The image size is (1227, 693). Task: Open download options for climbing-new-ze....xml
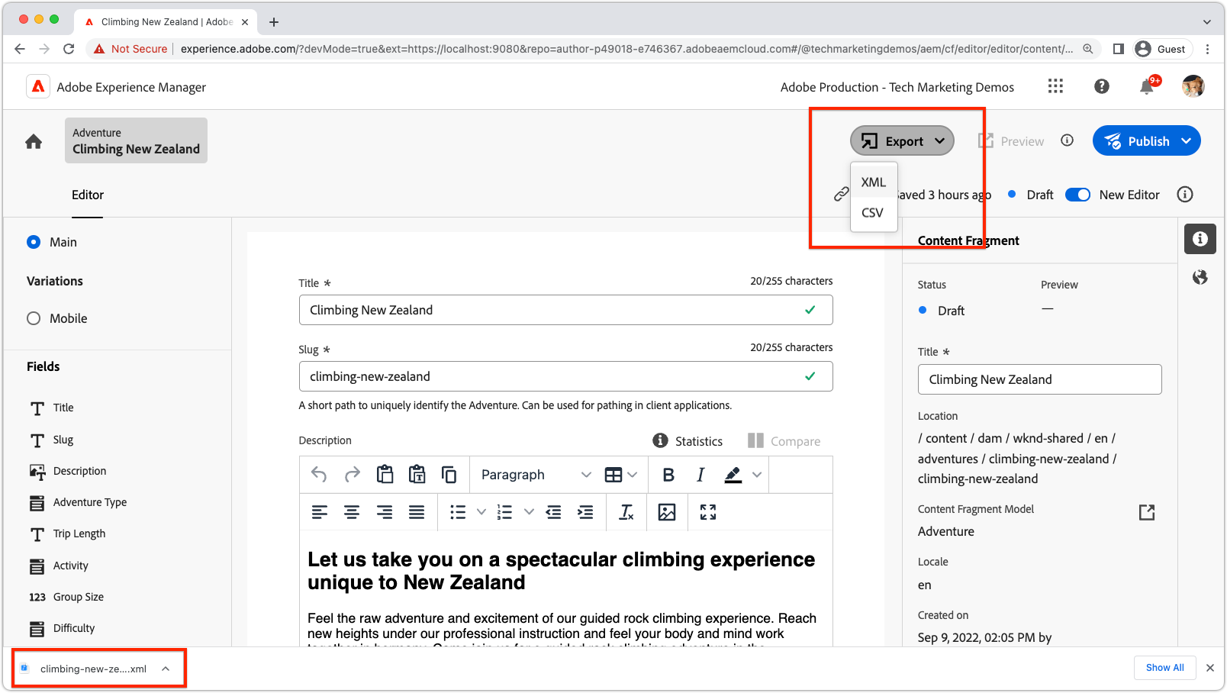coord(166,669)
